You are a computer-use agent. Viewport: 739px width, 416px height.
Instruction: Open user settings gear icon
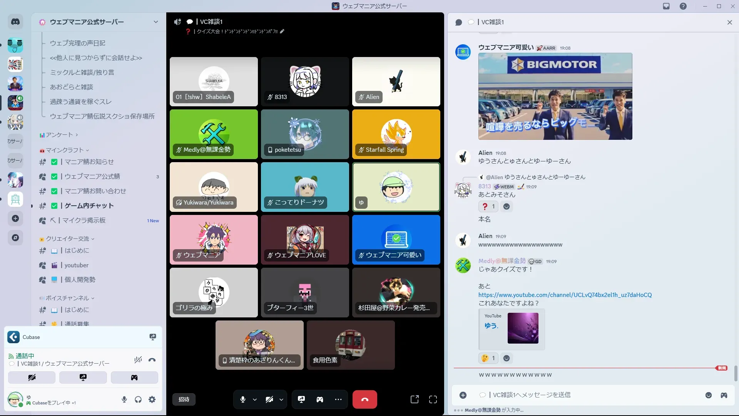tap(152, 399)
